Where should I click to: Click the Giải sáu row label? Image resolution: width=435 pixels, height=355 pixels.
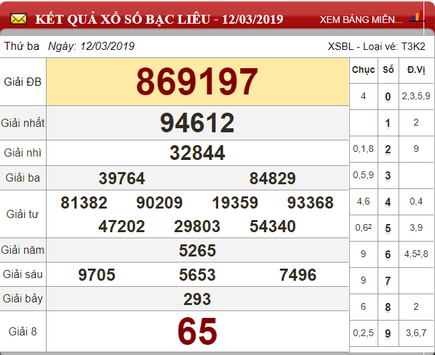click(x=23, y=275)
